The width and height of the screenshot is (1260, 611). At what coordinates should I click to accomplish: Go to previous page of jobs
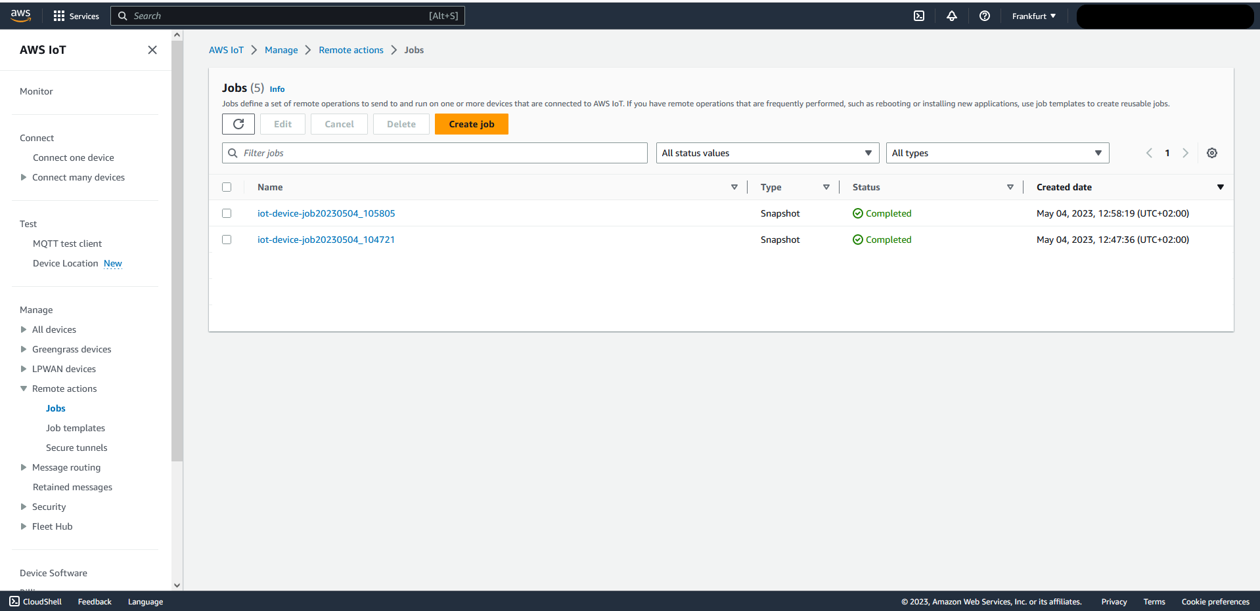click(1149, 153)
